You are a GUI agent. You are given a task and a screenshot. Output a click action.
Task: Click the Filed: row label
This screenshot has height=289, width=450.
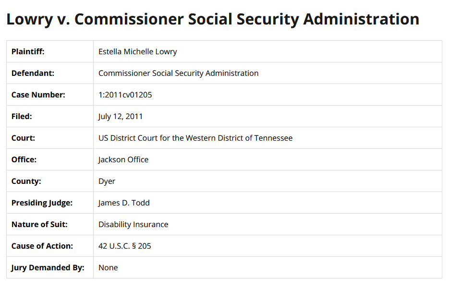pos(22,116)
